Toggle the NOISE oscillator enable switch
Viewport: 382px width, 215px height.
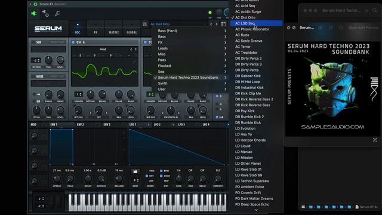coord(33,76)
